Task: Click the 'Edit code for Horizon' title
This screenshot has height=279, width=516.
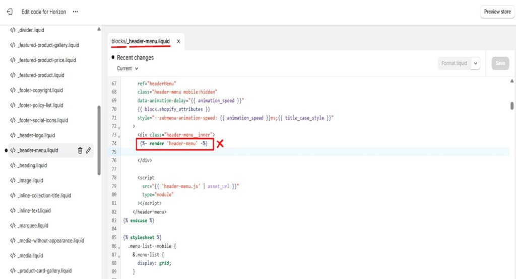Action: [44, 12]
